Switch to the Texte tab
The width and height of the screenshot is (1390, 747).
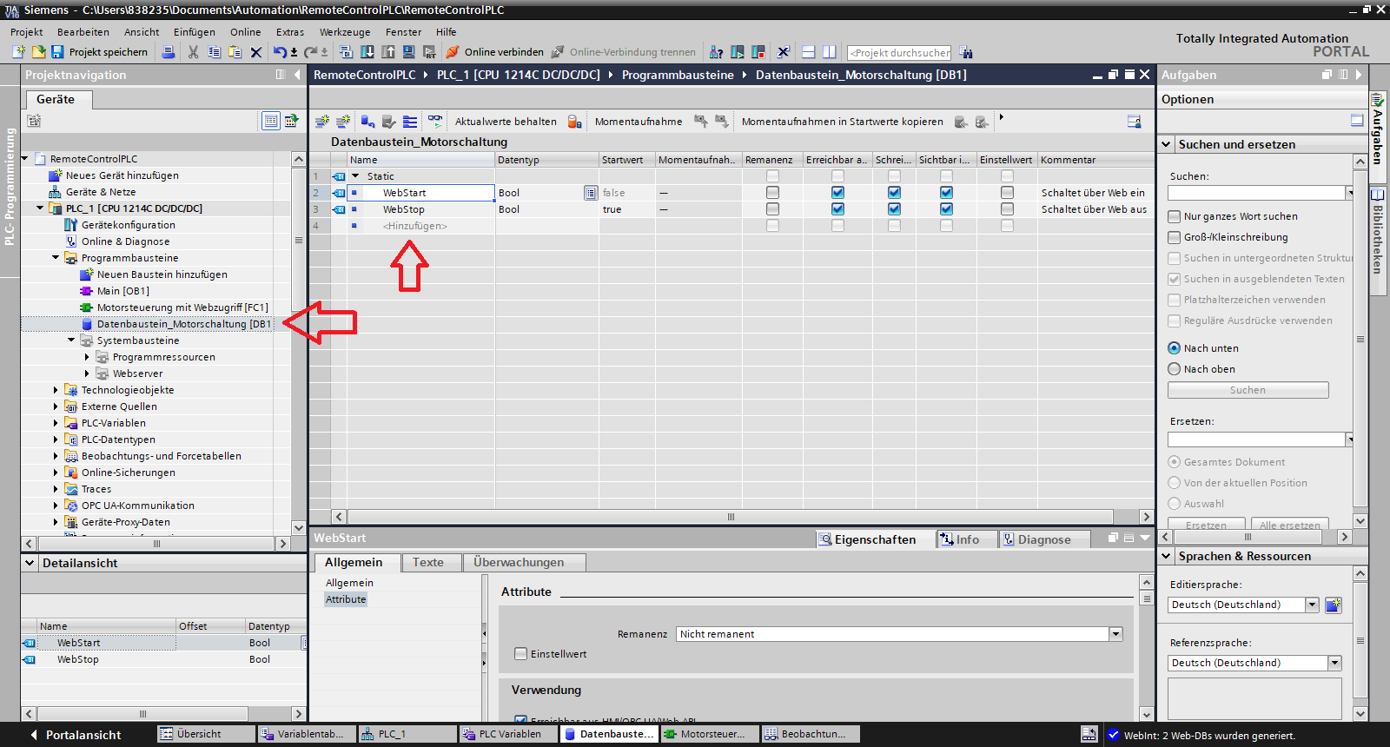coord(428,563)
